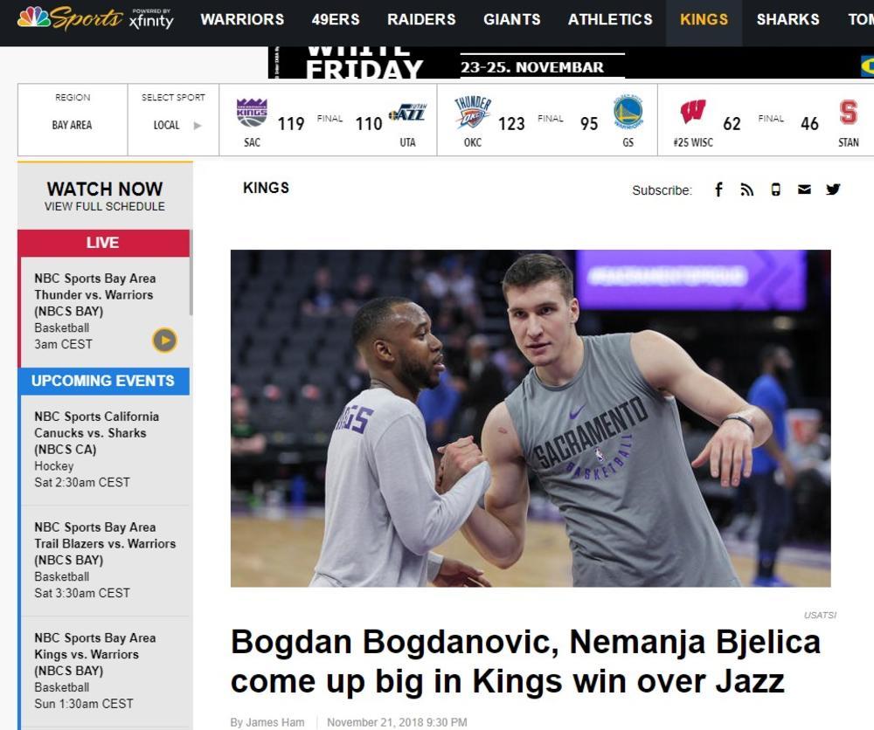This screenshot has height=730, width=874.
Task: Open View Full Schedule link
Action: 105,207
